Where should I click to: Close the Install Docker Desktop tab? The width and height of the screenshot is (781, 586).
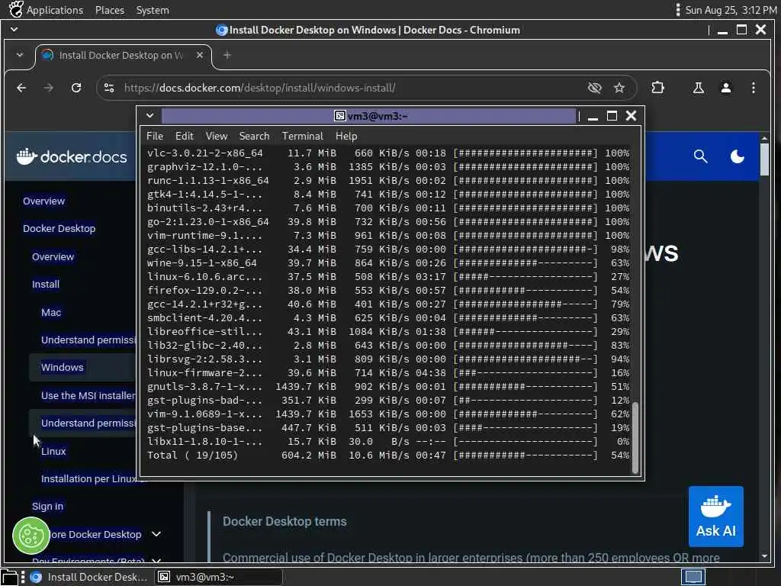(200, 55)
